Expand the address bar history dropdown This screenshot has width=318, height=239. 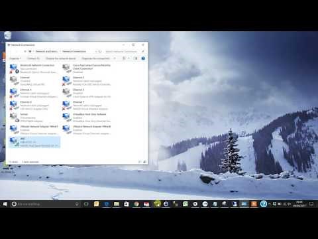tap(96, 51)
